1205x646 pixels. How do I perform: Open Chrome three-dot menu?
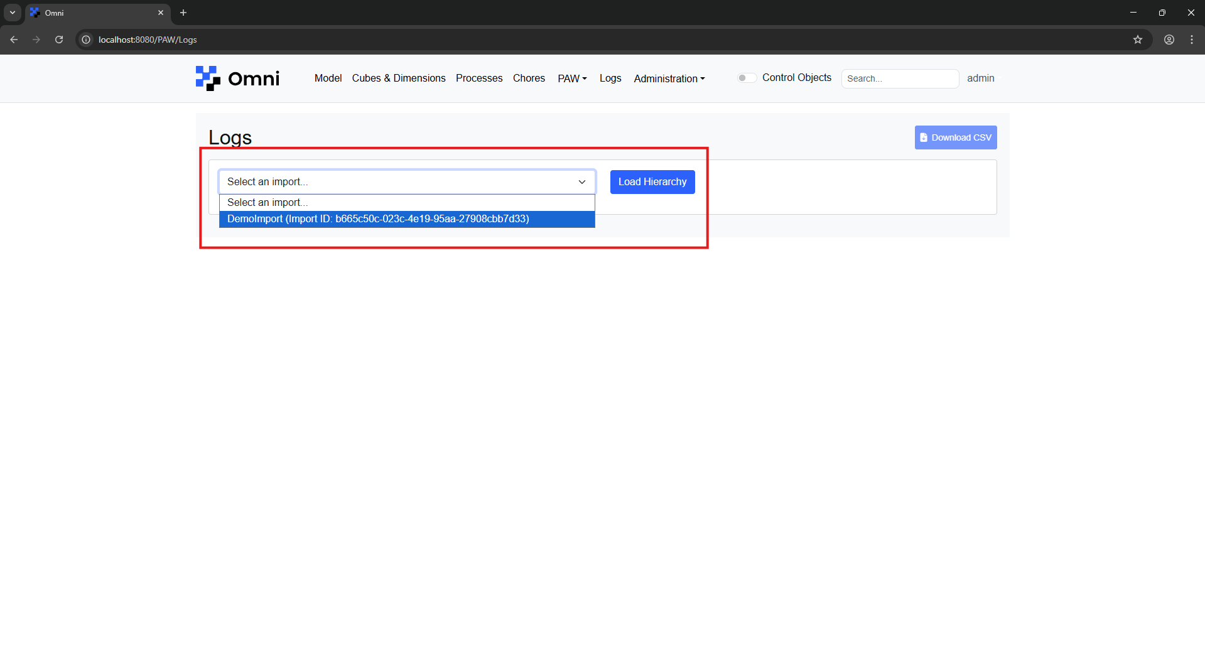coord(1192,40)
